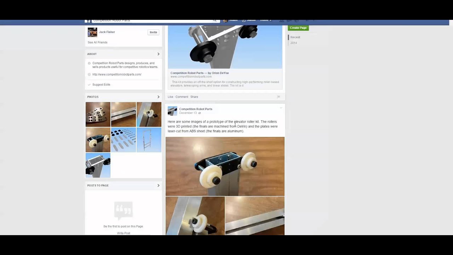Viewport: 453px width, 255px height.
Task: Open the two white rollers photo thumbnail in Photos
Action: point(98,140)
